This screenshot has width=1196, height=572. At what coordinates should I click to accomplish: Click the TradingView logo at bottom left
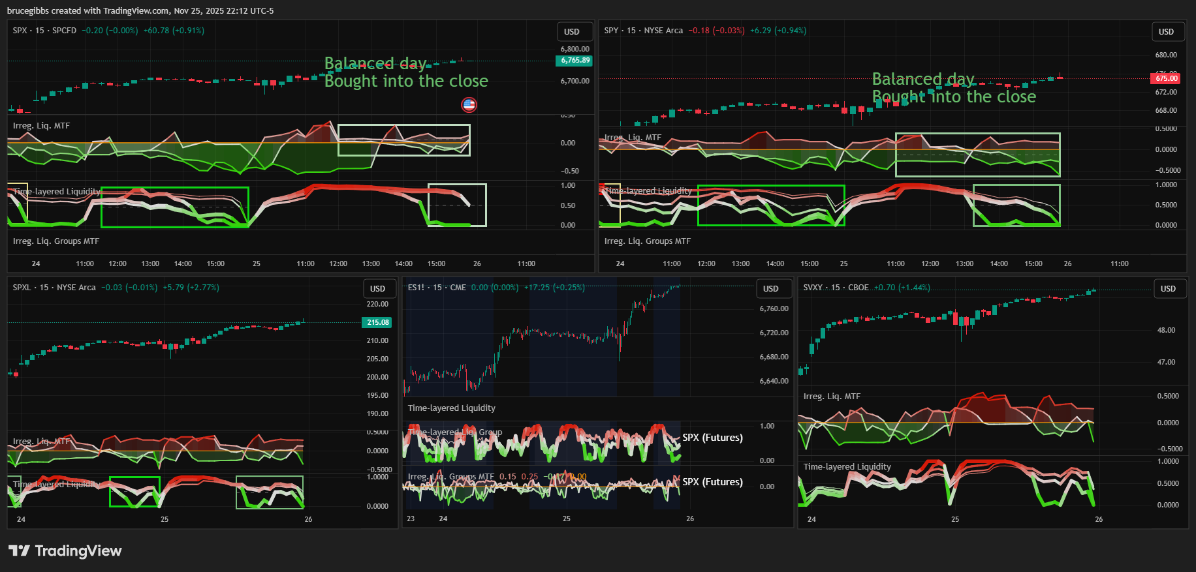click(65, 551)
